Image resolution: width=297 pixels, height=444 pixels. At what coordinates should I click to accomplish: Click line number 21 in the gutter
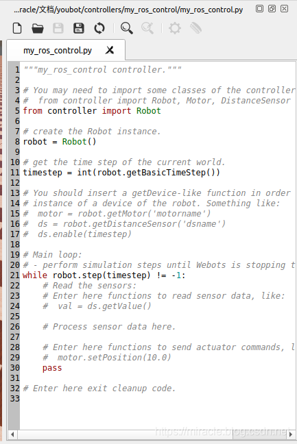pyautogui.click(x=15, y=275)
